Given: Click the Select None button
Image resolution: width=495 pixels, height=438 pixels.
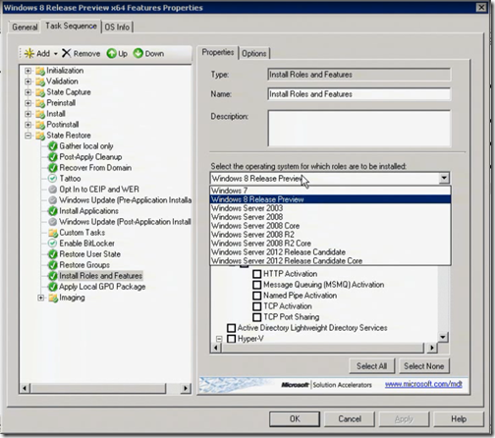Looking at the screenshot, I should coord(424,366).
